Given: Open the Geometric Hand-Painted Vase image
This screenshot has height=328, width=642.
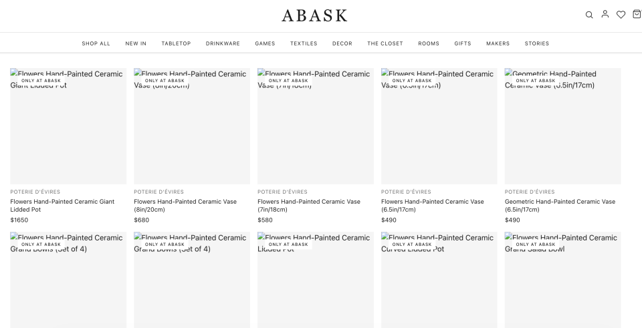Looking at the screenshot, I should 562,127.
